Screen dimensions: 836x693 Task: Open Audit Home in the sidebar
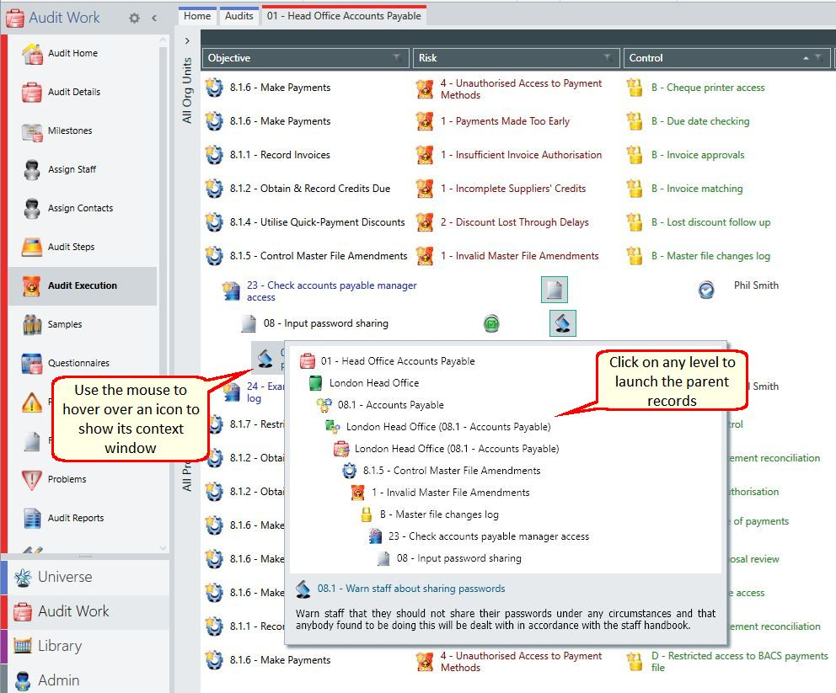point(72,53)
